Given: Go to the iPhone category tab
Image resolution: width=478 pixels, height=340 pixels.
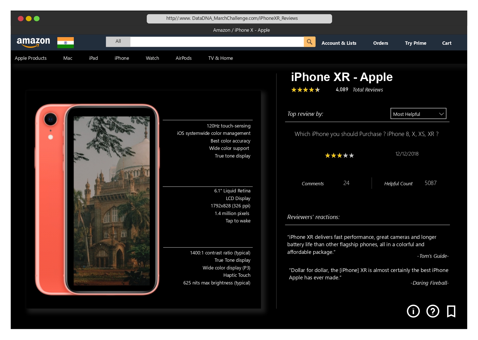Looking at the screenshot, I should [122, 58].
